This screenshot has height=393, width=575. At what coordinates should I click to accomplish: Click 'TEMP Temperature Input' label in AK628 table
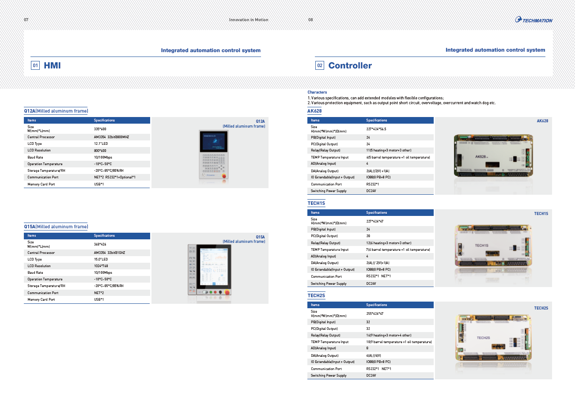(329, 158)
